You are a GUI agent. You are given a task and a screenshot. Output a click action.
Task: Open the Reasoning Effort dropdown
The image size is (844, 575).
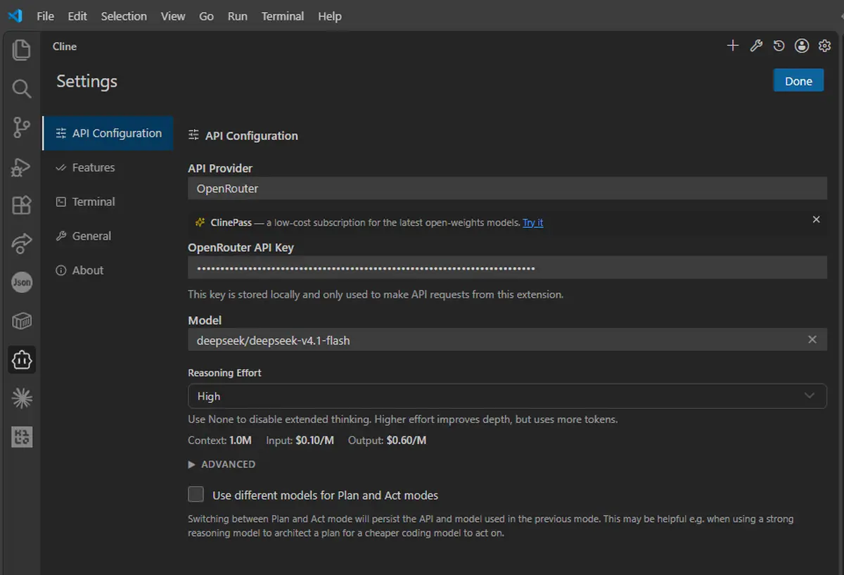point(507,396)
